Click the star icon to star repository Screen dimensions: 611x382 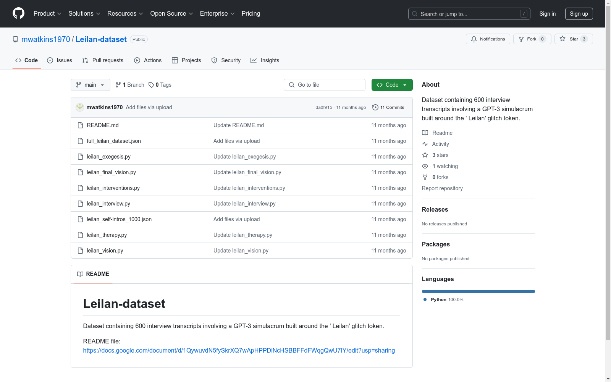click(563, 39)
